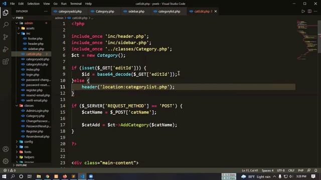Switch to the categorylist.php tab

coord(169,11)
